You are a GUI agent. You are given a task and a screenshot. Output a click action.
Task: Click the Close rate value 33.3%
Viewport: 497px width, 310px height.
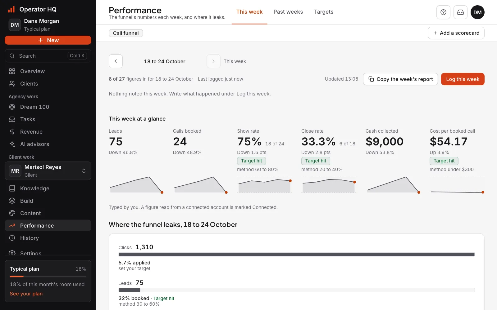coord(318,142)
